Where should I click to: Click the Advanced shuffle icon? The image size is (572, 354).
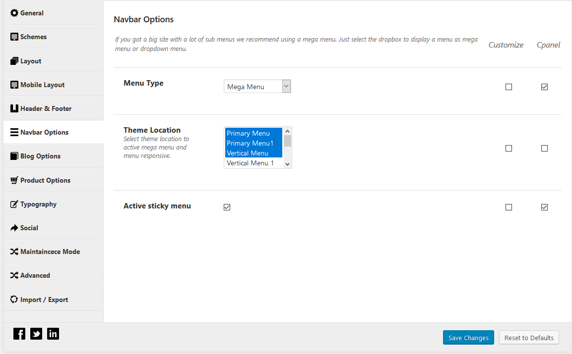coord(14,275)
